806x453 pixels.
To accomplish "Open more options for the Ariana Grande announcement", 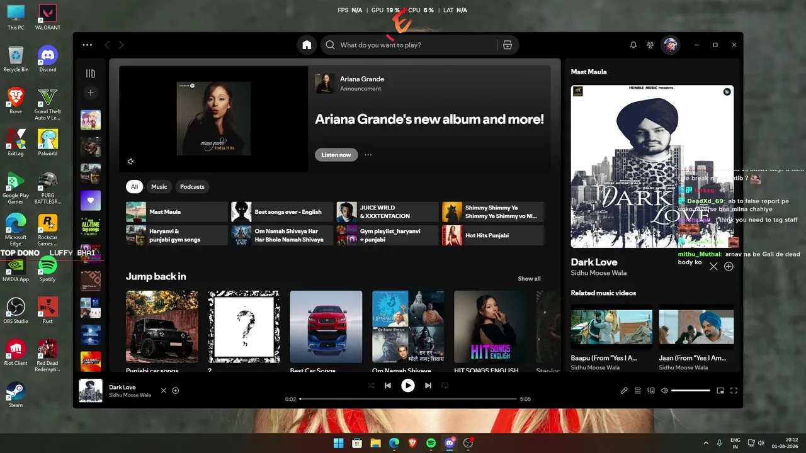I will (368, 155).
